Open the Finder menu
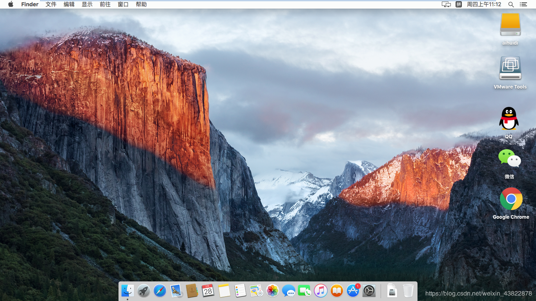 30,4
